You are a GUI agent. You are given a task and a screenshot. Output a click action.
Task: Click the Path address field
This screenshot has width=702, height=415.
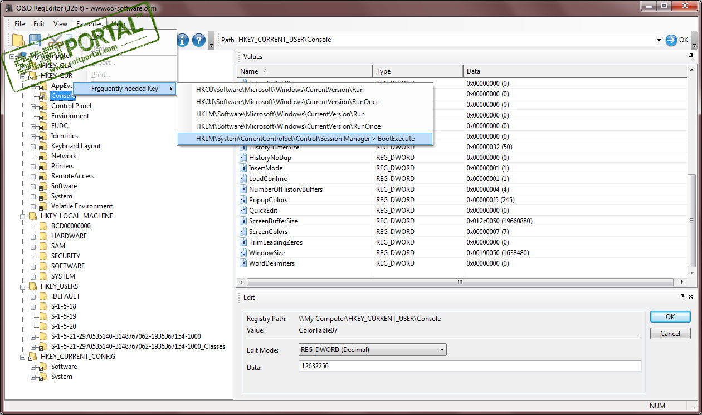pos(446,40)
